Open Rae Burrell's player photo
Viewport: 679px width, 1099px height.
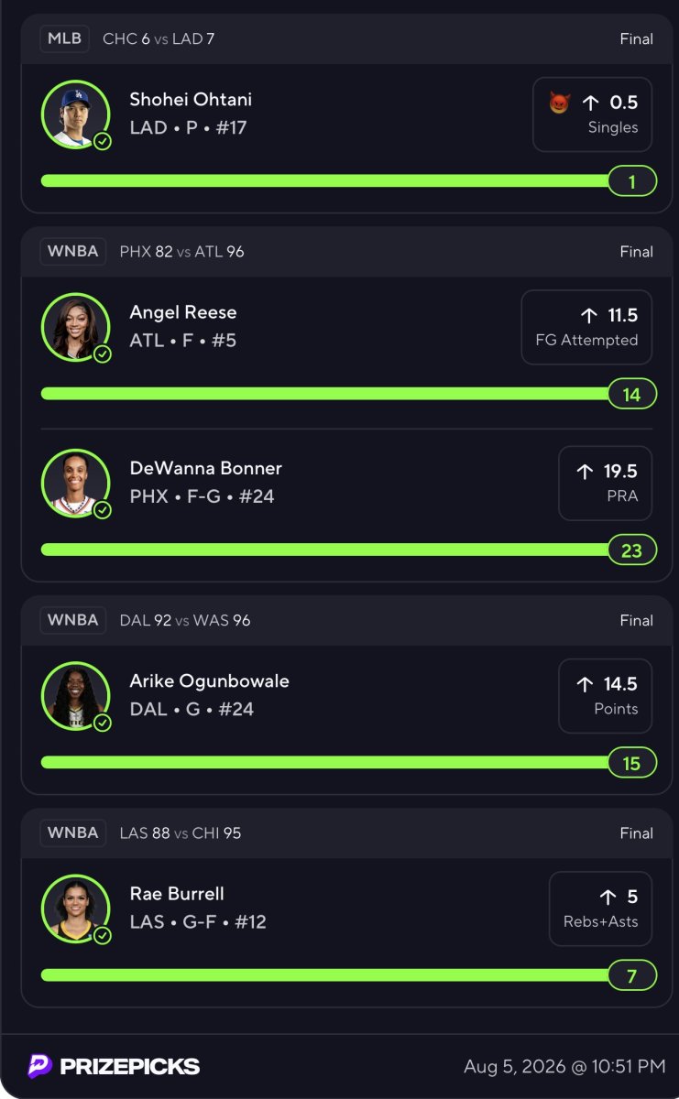pyautogui.click(x=75, y=909)
